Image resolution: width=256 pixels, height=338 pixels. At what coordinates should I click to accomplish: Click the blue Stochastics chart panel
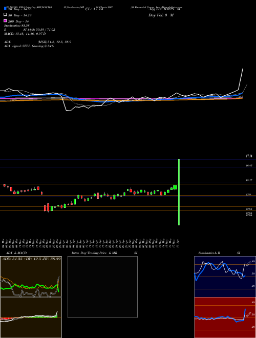click(x=225, y=277)
